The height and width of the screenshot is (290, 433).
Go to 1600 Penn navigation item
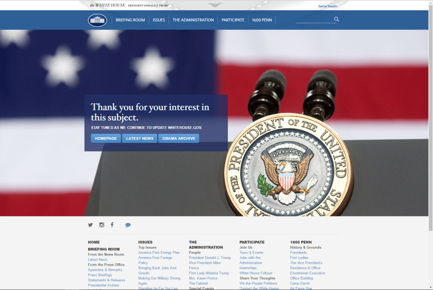[262, 20]
